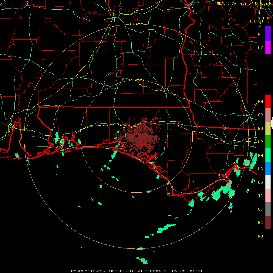Viewport: 273px width, 273px height.
Task: Click the 50 NMI range ring label
Action: pos(136,80)
